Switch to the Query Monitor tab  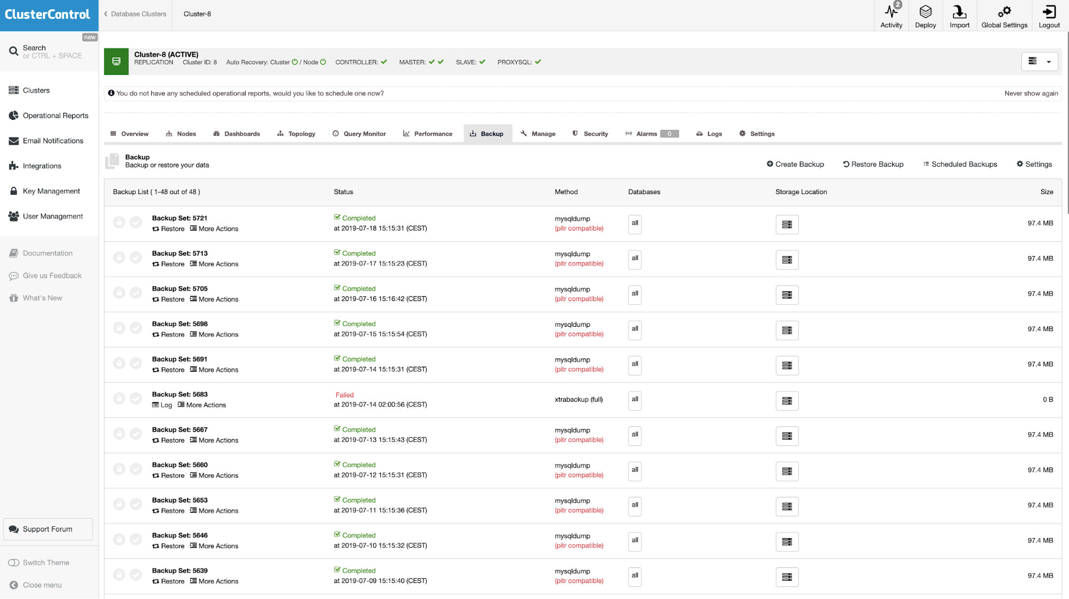(359, 134)
